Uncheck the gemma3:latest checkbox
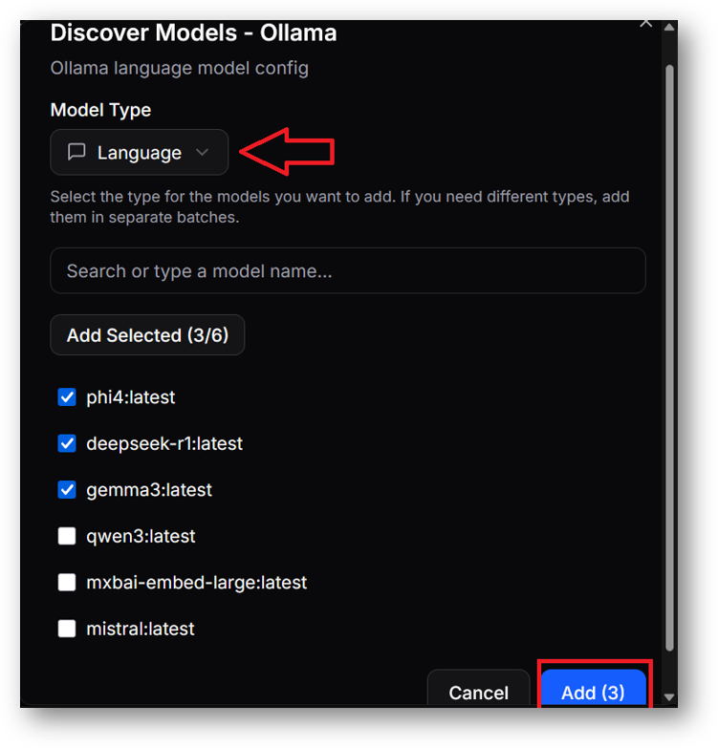The width and height of the screenshot is (718, 748). (67, 489)
